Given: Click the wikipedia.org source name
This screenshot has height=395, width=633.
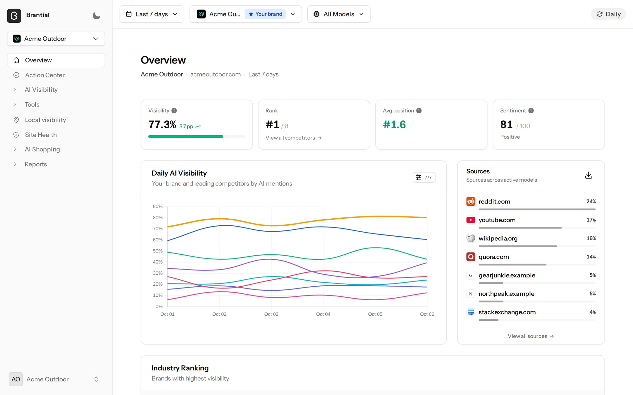Looking at the screenshot, I should (498, 238).
